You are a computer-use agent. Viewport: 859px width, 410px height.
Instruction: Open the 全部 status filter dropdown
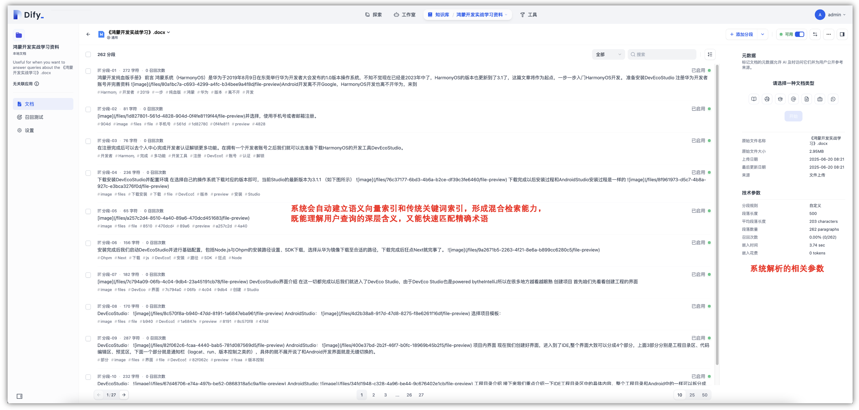pyautogui.click(x=608, y=54)
